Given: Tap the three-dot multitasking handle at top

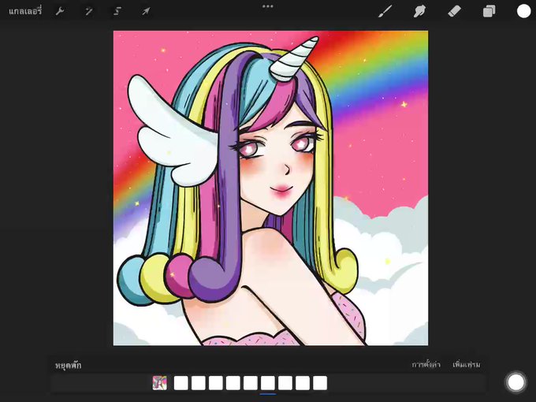Looking at the screenshot, I should click(x=268, y=6).
